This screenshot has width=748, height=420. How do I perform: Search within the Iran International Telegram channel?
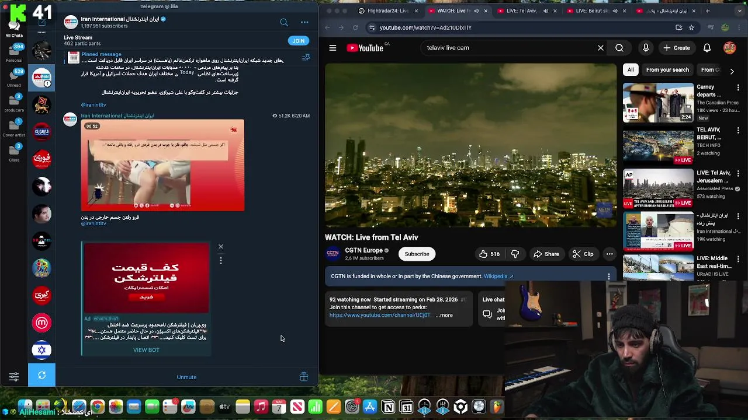[x=284, y=22]
